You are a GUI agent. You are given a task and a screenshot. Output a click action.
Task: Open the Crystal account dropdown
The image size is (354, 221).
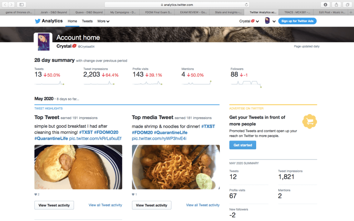tap(249, 21)
